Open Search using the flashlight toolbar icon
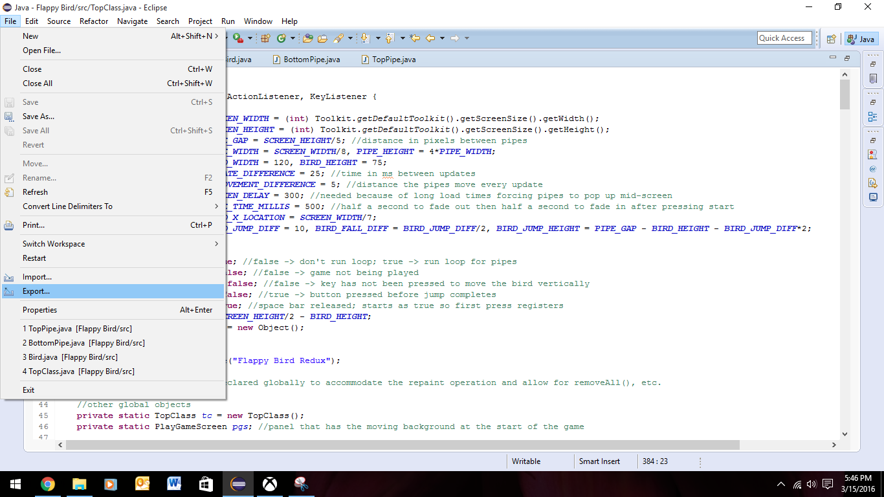The image size is (884, 497). pos(338,38)
